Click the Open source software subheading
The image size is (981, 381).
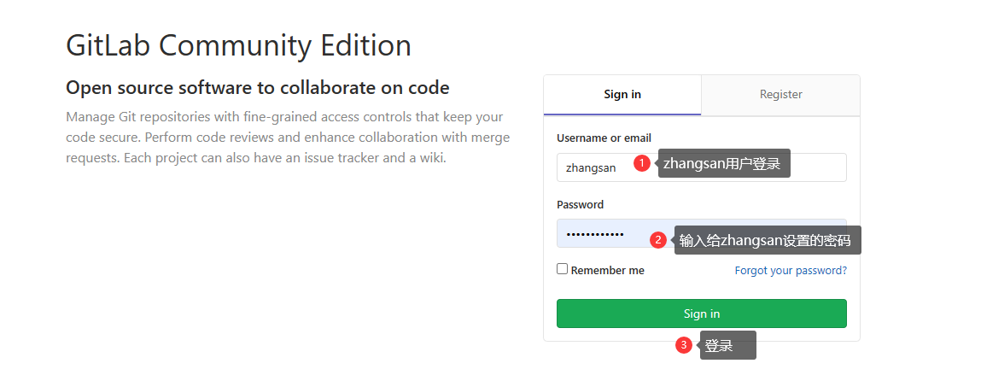point(258,88)
